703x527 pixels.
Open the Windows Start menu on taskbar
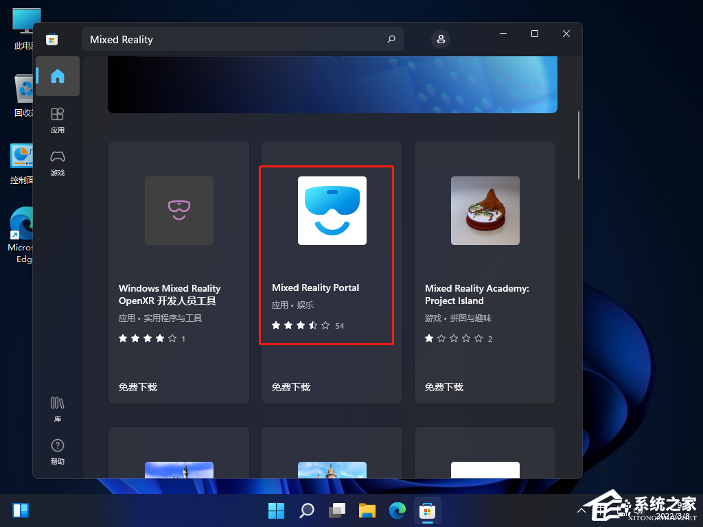pyautogui.click(x=276, y=511)
